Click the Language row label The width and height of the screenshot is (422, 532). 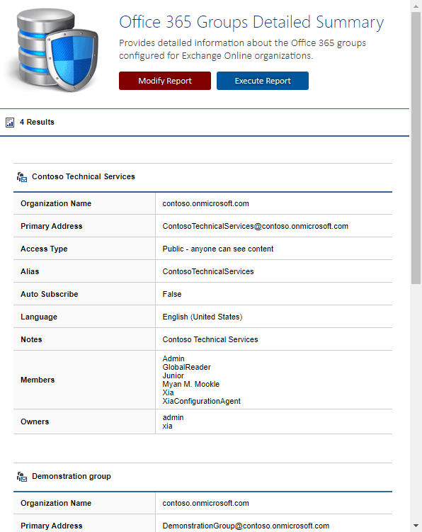39,317
